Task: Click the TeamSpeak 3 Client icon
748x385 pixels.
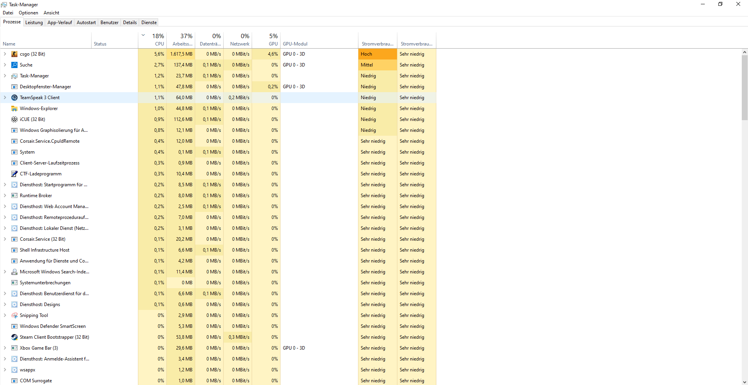Action: (14, 98)
